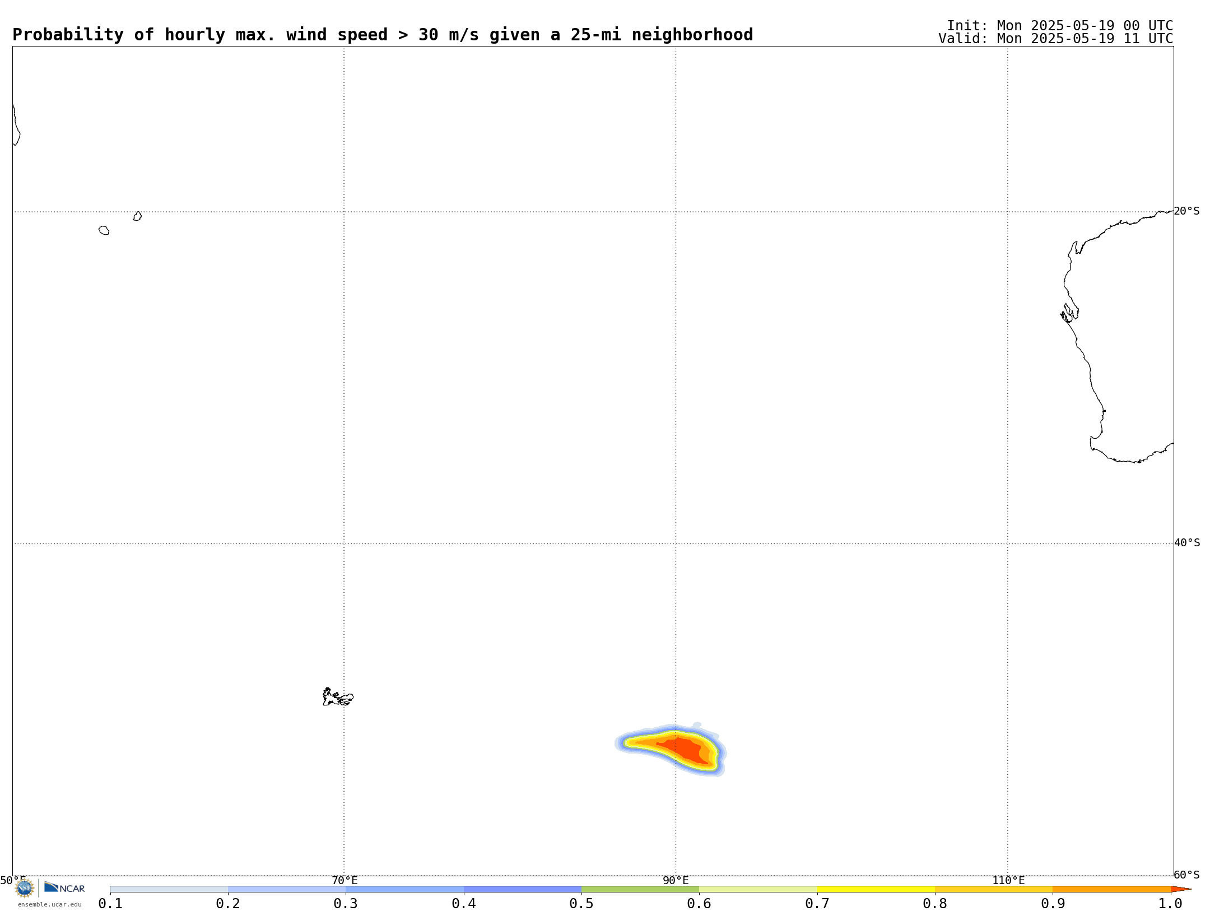This screenshot has height=911, width=1210.
Task: Click the 0.8 to 0.9 gold colorbar segment
Action: [x=994, y=889]
